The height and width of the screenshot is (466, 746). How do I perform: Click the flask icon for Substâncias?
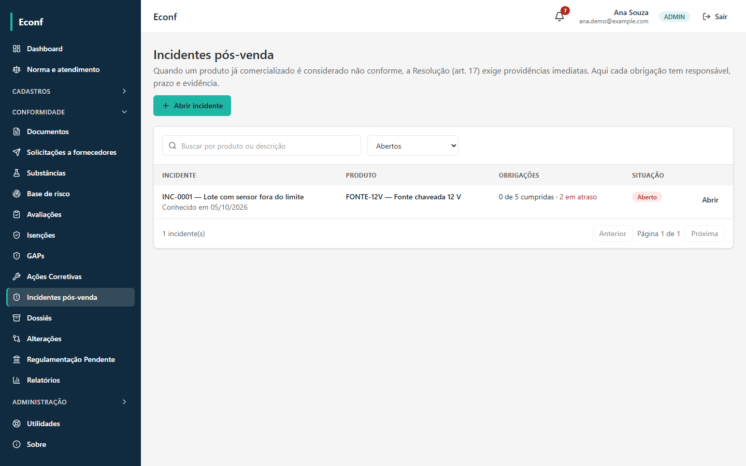click(17, 173)
